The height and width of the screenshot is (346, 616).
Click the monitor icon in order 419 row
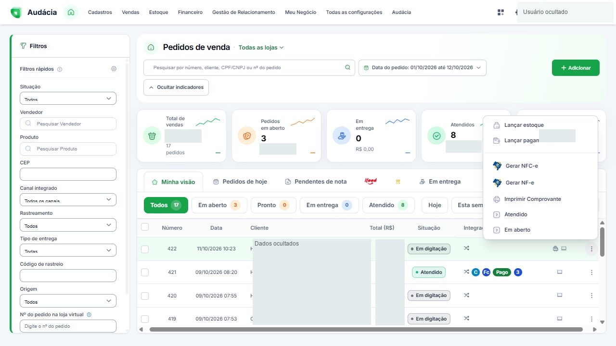click(560, 319)
